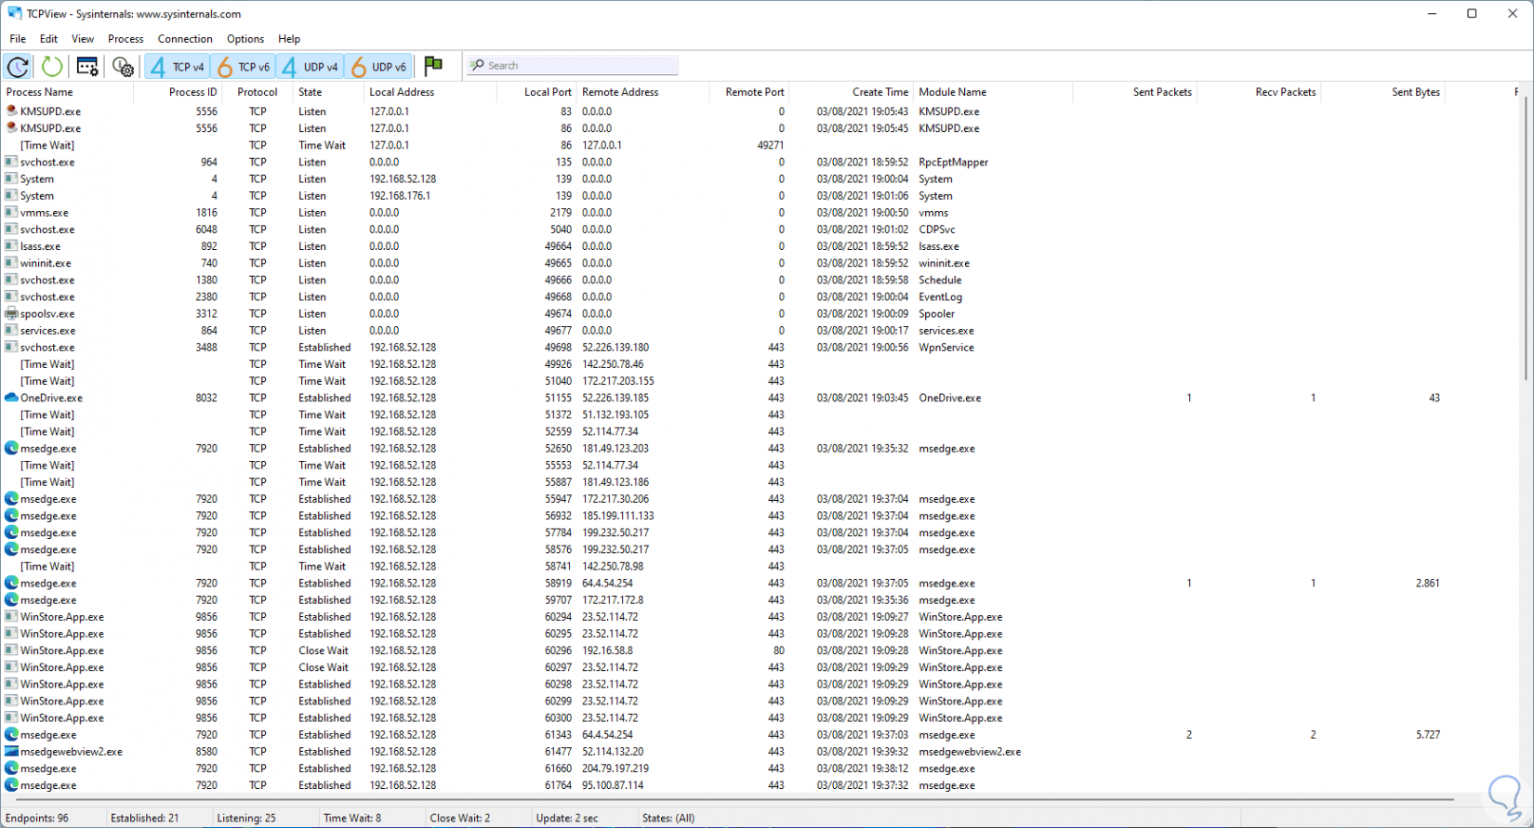1534x828 pixels.
Task: Toggle the UDP v6 filter
Action: [377, 66]
